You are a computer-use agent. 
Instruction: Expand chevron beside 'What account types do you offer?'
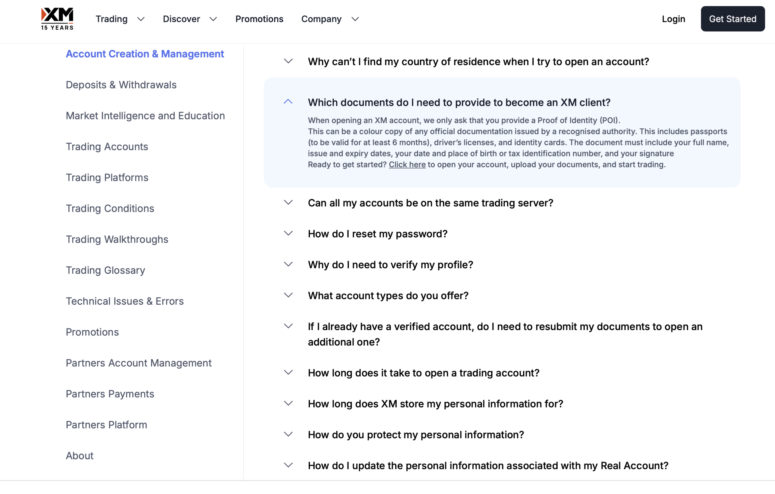288,295
